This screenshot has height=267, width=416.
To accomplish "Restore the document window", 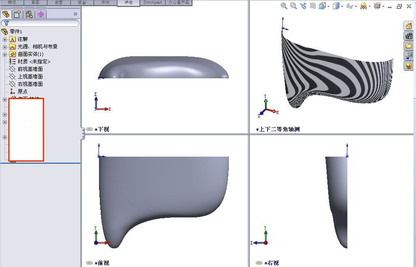I will point(399,6).
